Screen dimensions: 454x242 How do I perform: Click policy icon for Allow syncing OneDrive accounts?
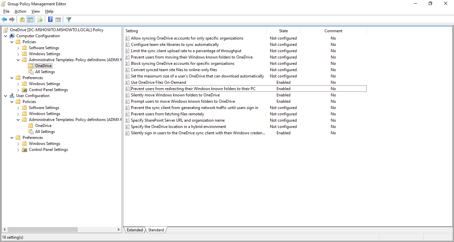point(127,38)
